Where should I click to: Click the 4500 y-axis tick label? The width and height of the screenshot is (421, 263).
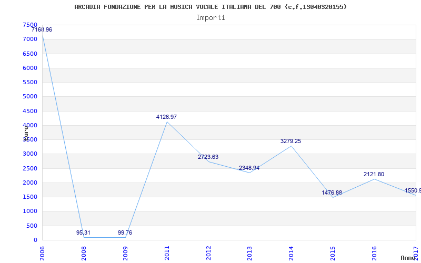(30, 111)
